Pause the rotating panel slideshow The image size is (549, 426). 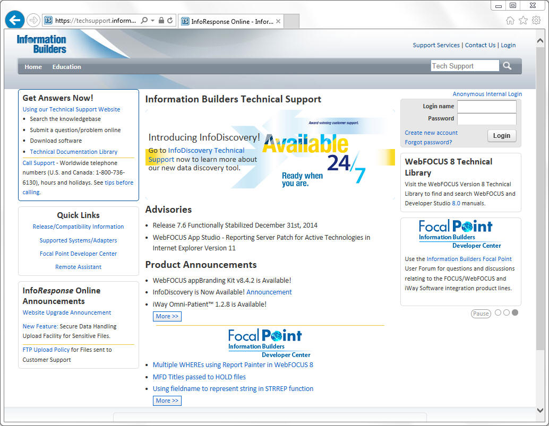point(481,314)
